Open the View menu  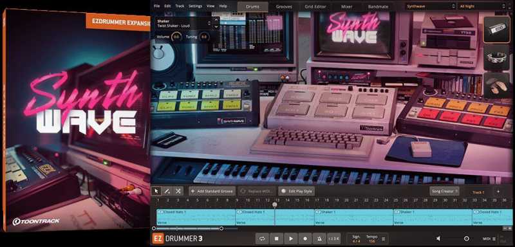pyautogui.click(x=211, y=6)
